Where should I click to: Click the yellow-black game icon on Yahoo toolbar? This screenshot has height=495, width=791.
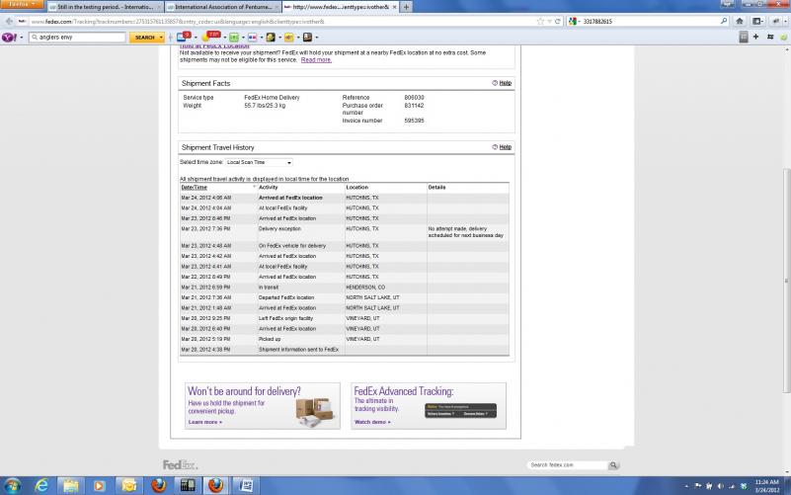point(271,38)
